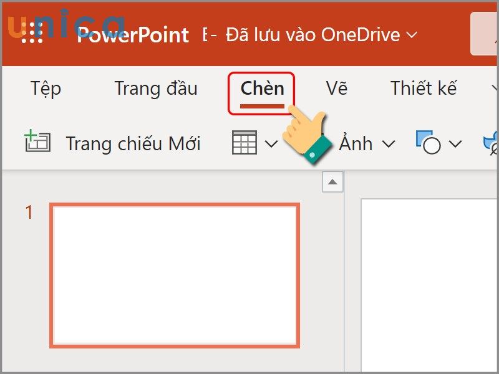Open the Trang đầu tab
This screenshot has height=374, width=499.
click(x=156, y=89)
